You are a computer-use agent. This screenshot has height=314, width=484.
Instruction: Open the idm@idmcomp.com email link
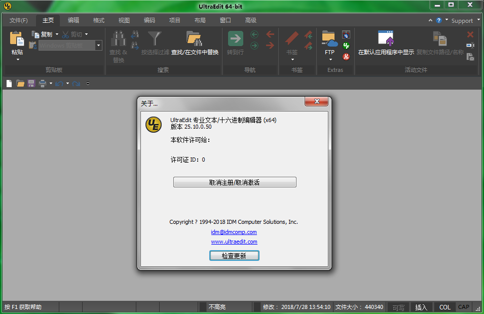pos(234,232)
